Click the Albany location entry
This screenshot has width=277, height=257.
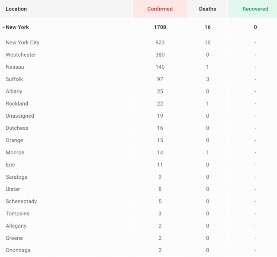tap(14, 91)
